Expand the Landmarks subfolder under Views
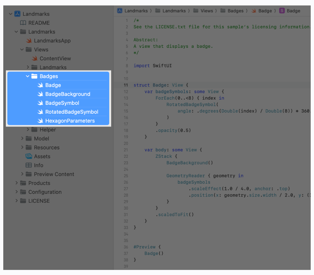Image resolution: width=314 pixels, height=275 pixels. pos(28,67)
